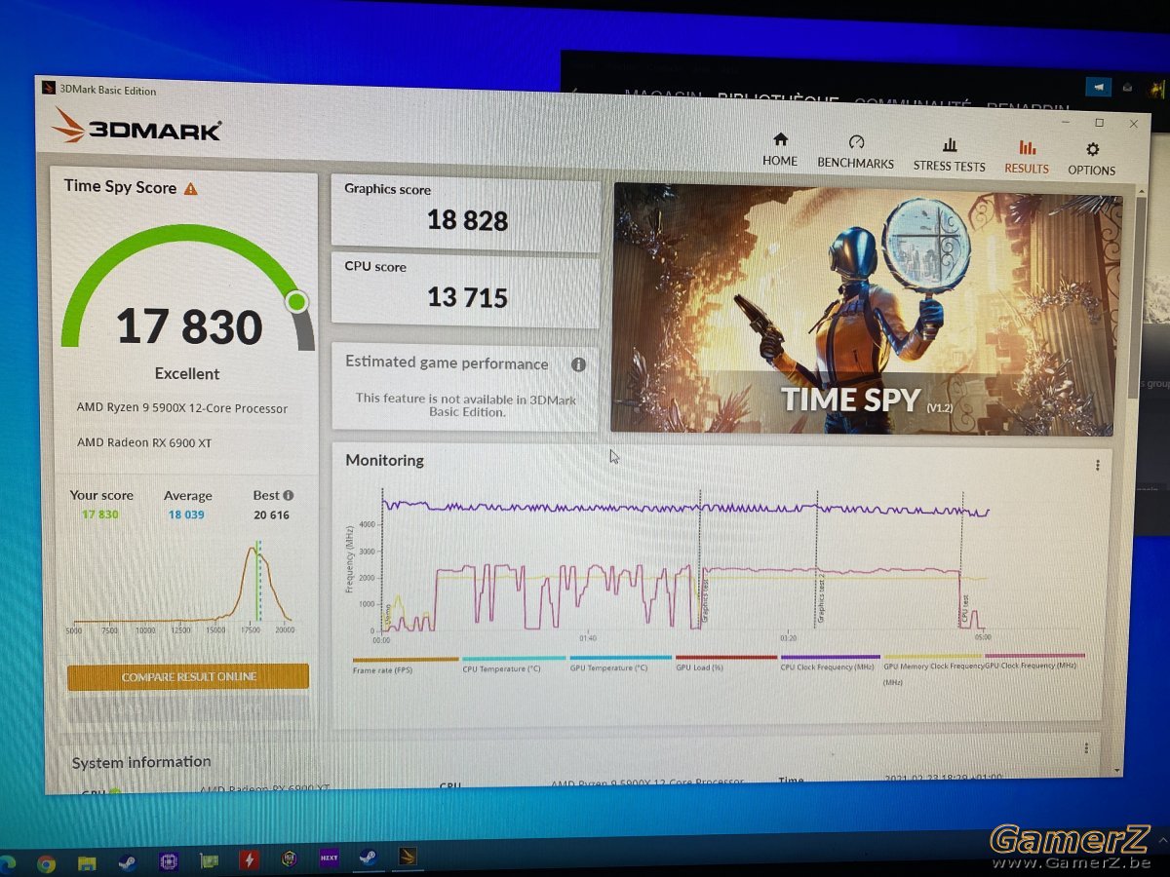Image resolution: width=1170 pixels, height=877 pixels.
Task: Open BIBLIOTHÈQUE in the Steam window behind
Action: click(778, 98)
